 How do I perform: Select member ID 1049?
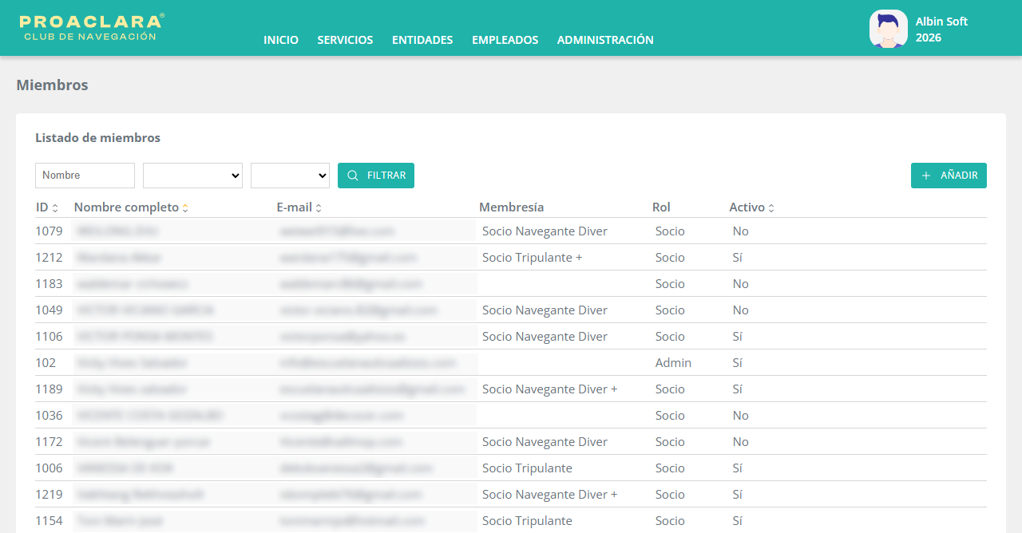(x=49, y=310)
